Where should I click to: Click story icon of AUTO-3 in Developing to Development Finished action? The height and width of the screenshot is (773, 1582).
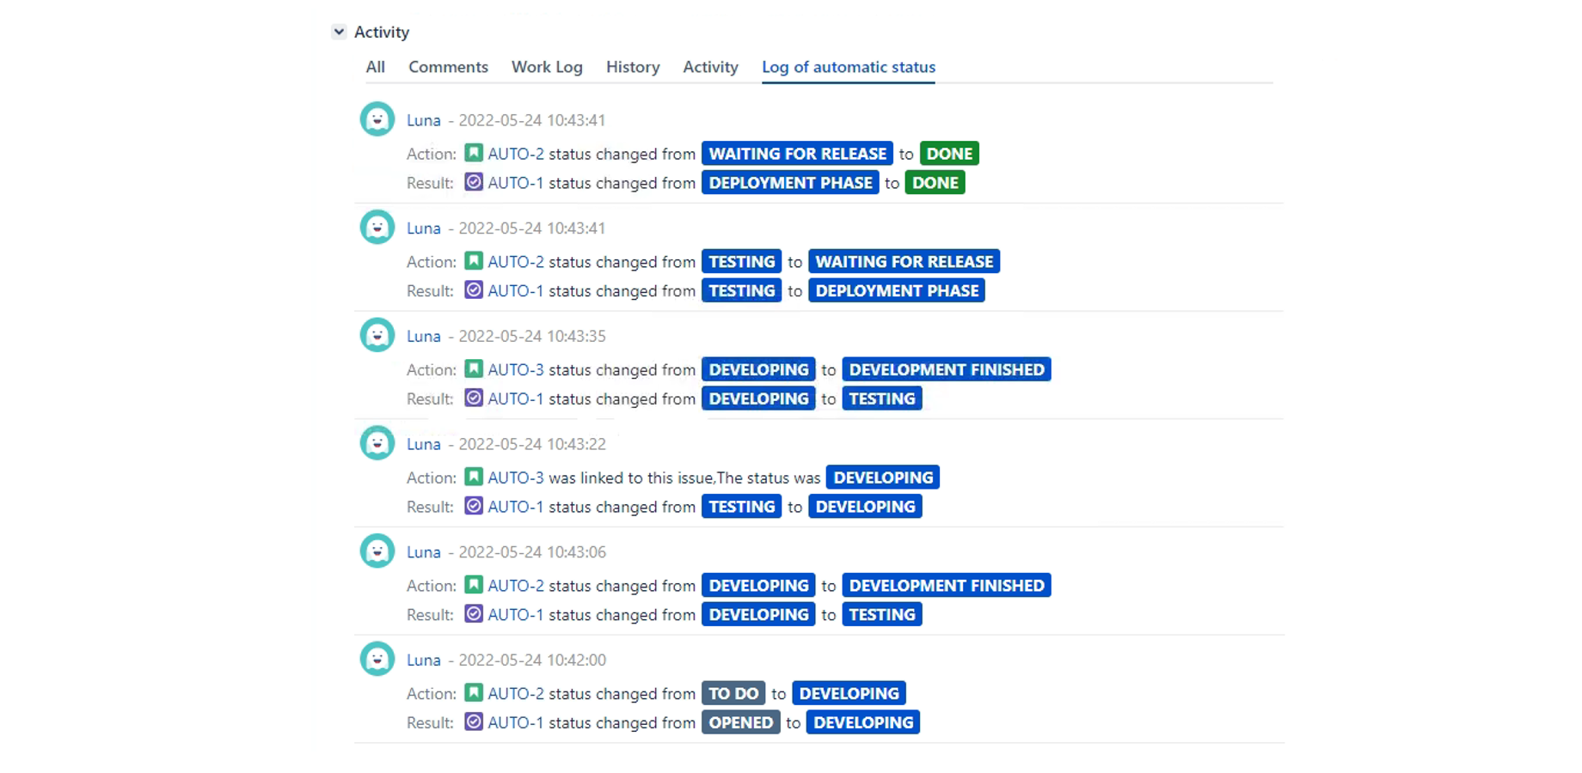[x=474, y=369]
